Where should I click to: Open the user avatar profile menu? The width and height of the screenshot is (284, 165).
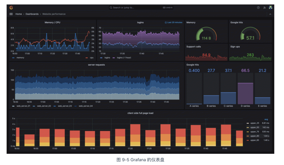tap(270, 7)
